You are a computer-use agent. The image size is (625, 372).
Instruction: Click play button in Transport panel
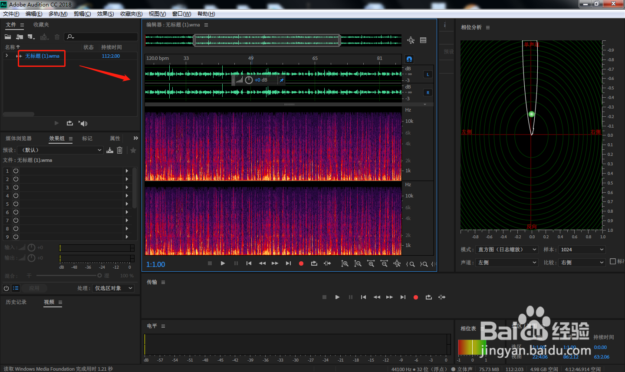(337, 297)
